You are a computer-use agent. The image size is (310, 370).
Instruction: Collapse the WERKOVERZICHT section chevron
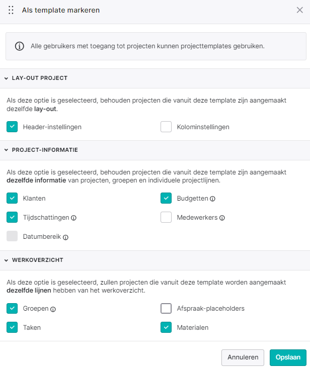pyautogui.click(x=7, y=260)
